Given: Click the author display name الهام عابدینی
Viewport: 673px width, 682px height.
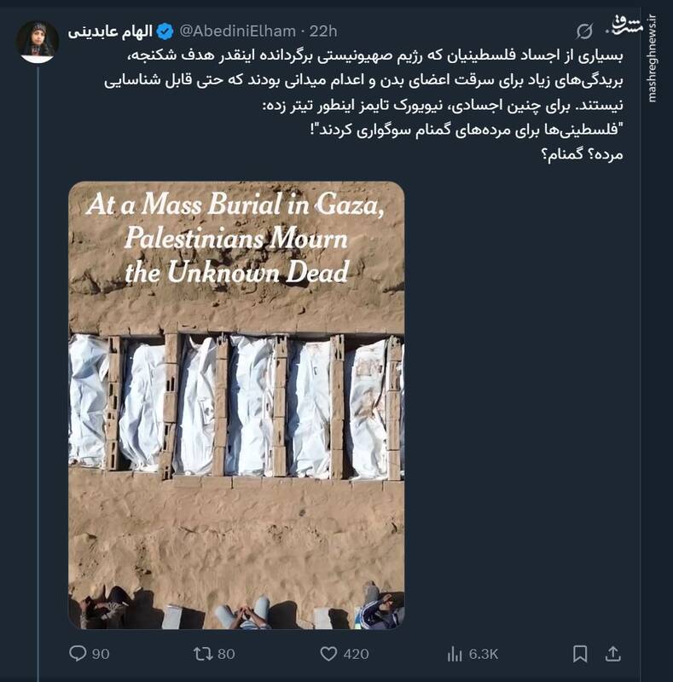Looking at the screenshot, I should 112,32.
